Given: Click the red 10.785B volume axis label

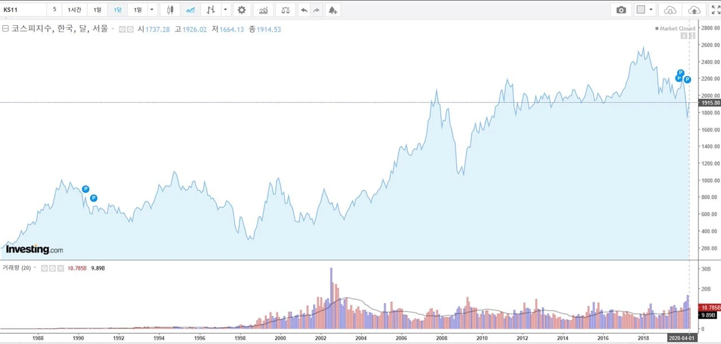Looking at the screenshot, I should pyautogui.click(x=709, y=307).
